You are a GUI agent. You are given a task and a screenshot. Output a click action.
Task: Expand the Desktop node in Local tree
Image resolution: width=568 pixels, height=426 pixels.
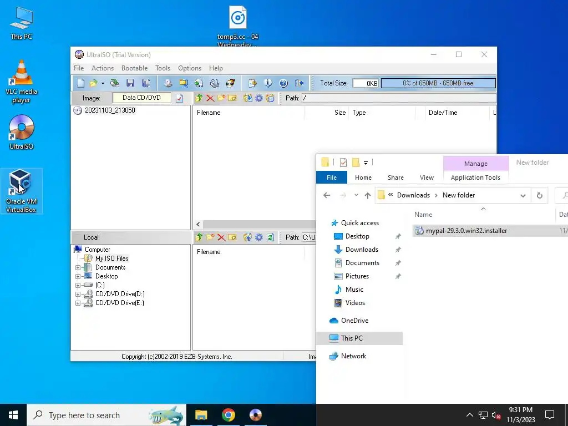click(78, 276)
